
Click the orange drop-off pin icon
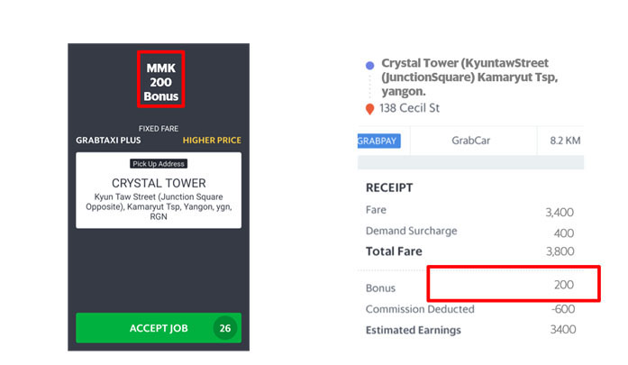pyautogui.click(x=369, y=109)
